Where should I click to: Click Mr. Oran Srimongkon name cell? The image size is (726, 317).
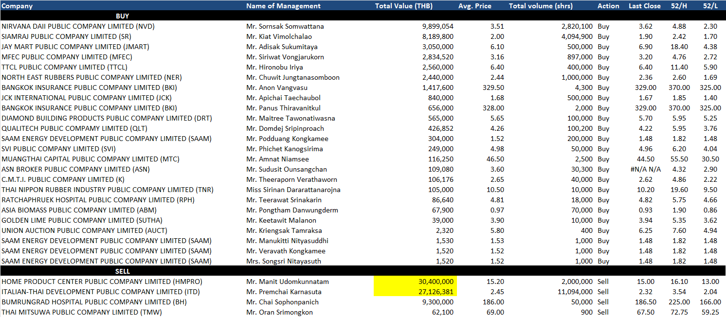279,312
